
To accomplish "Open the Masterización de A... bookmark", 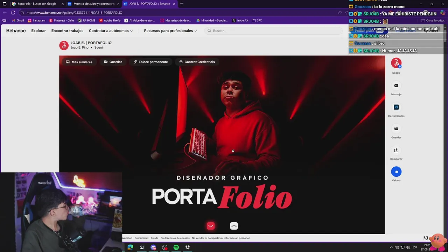I will click(176, 21).
